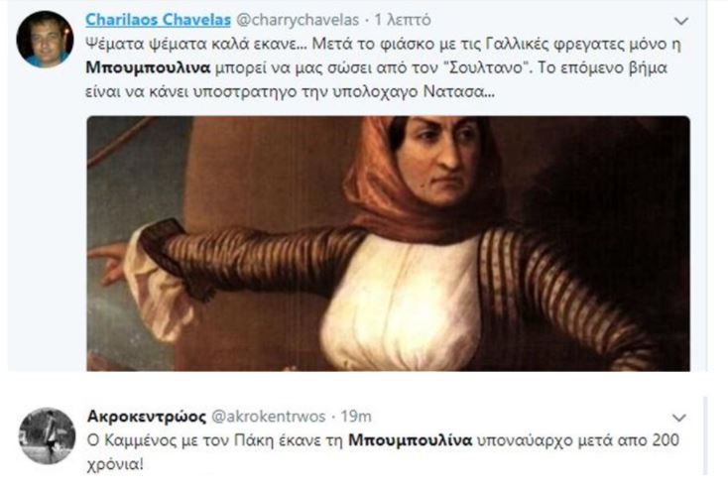The image size is (728, 492).
Task: Open the '19m' tweet timestamp
Action: click(356, 417)
